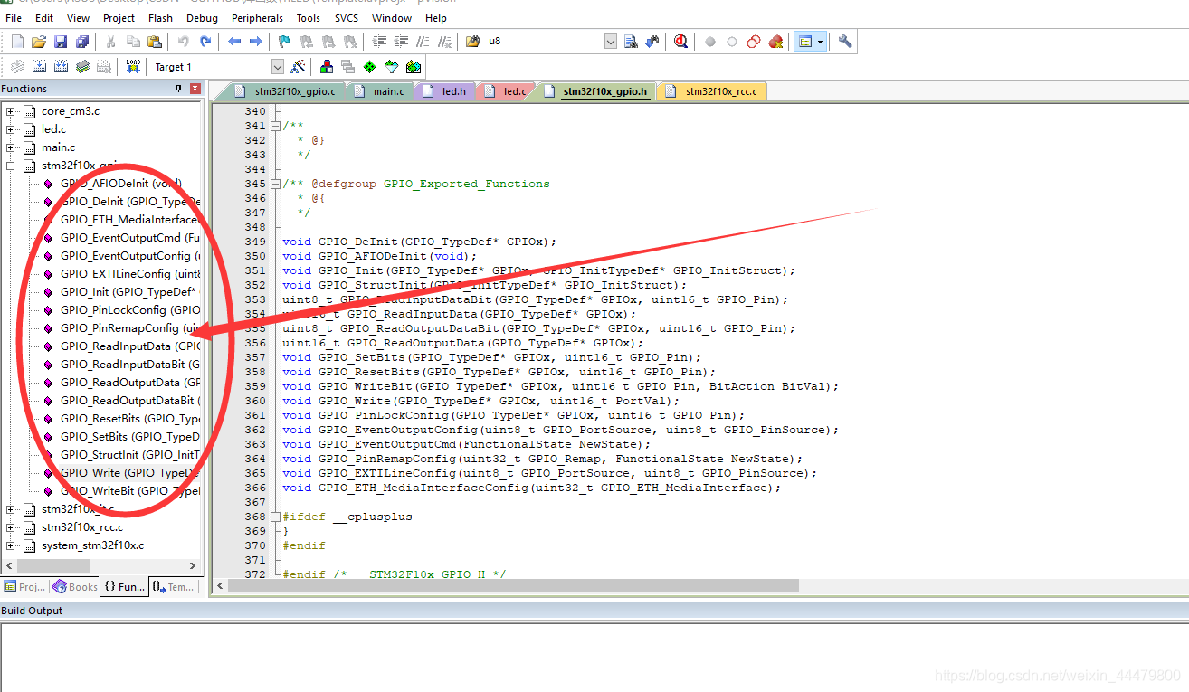Switch to the Templates panel tab
This screenshot has height=692, width=1189.
pos(172,587)
